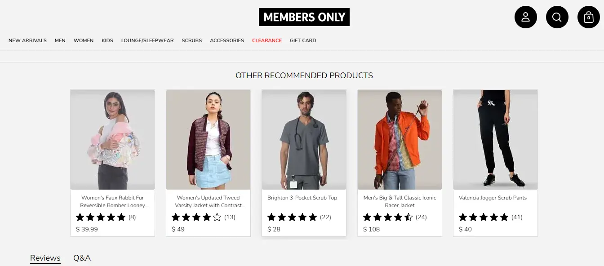
Task: Click a star rating on Brighton Scrub Top
Action: point(292,217)
